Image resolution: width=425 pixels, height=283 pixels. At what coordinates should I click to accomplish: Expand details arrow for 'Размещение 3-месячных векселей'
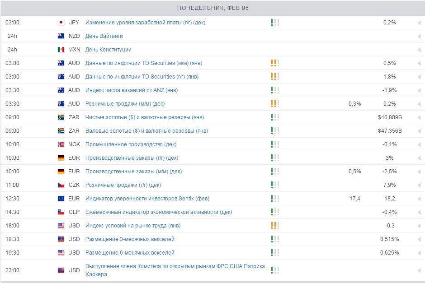(419, 239)
